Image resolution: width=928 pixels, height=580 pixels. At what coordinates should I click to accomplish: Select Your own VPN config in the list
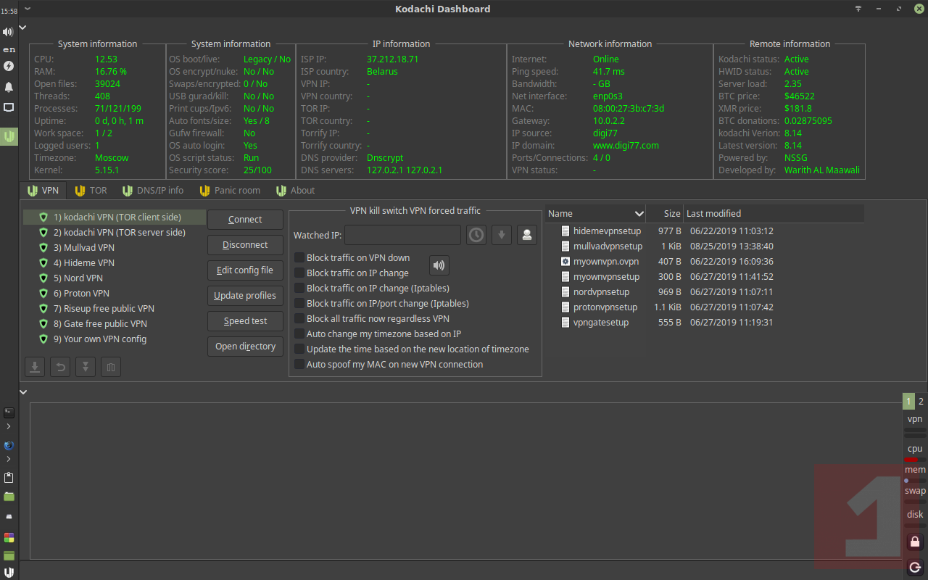(x=114, y=339)
